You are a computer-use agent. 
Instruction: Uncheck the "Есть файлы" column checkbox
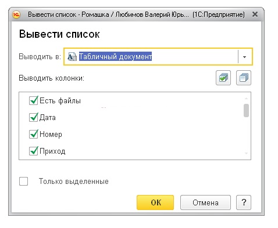tap(33, 100)
